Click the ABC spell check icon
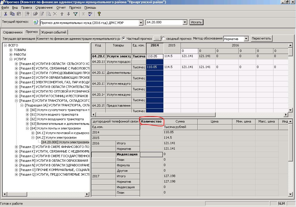This screenshot has height=207, width=296. coord(90,14)
